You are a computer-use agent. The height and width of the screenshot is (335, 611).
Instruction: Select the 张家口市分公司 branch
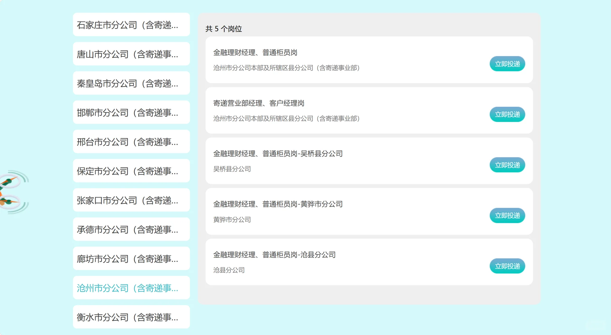tap(131, 200)
